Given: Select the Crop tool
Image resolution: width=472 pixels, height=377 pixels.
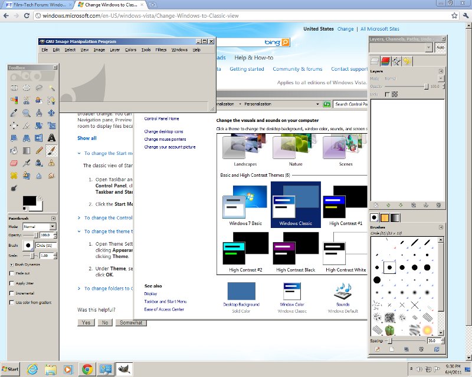Looking at the screenshot, I should coord(27,125).
